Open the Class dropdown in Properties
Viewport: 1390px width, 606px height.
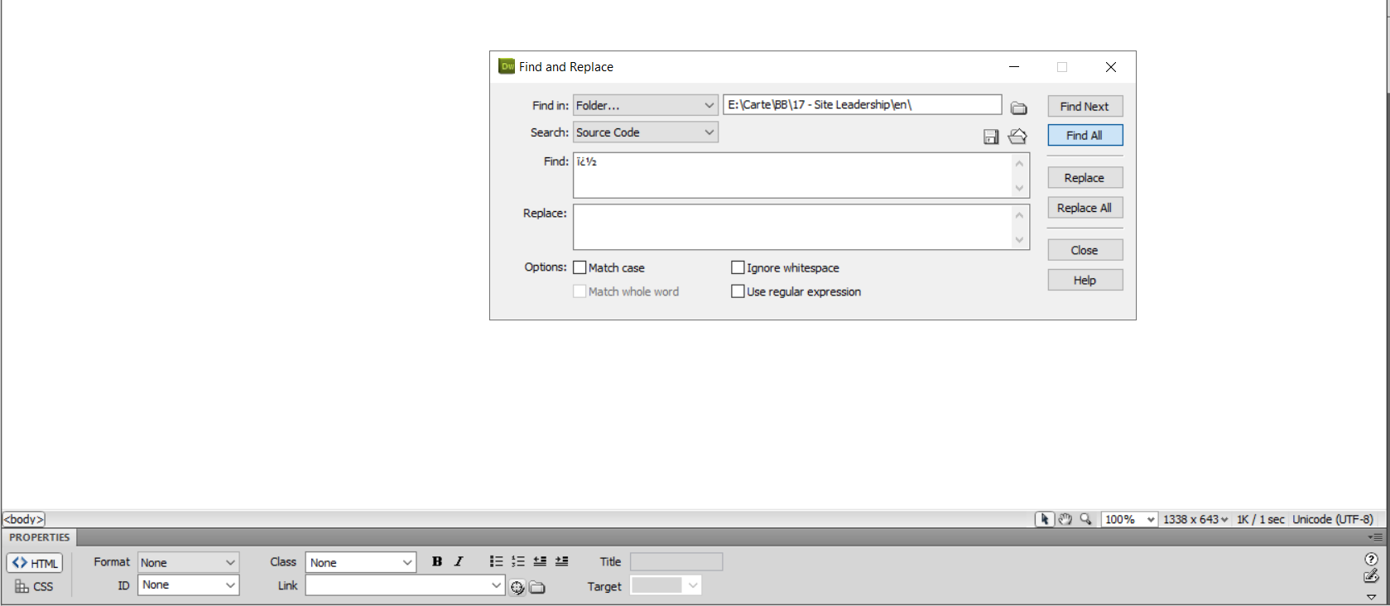[360, 562]
